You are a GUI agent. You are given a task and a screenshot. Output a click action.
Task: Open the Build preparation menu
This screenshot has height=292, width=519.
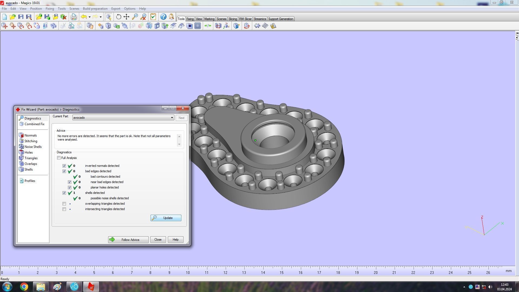(95, 9)
